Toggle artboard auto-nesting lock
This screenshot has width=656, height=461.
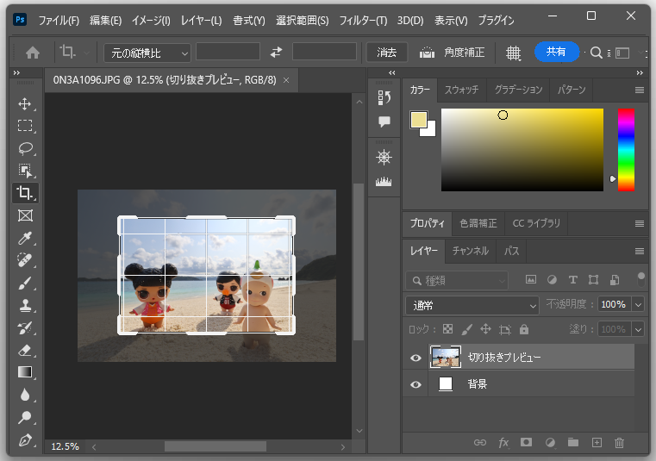coord(505,330)
